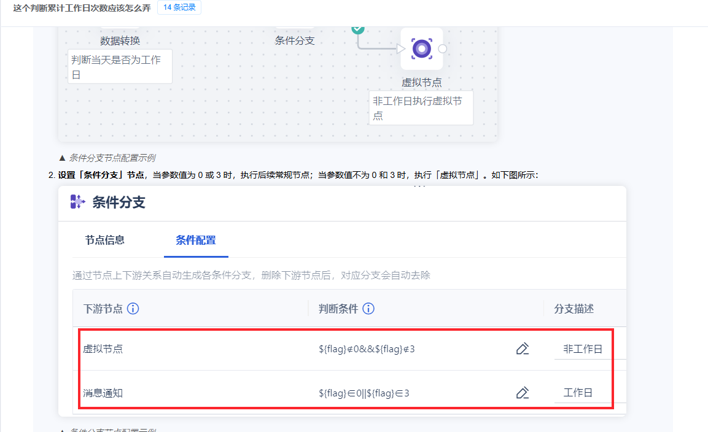Viewport: 708px width, 432px height.
Task: Click the info icon beside 判断条件
Action: pyautogui.click(x=368, y=309)
